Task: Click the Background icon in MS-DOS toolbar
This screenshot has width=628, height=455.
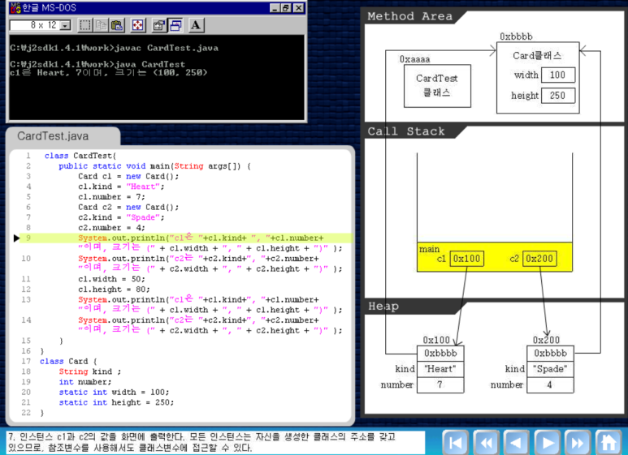Action: click(175, 25)
